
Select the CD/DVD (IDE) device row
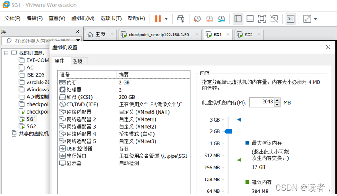tap(124, 105)
